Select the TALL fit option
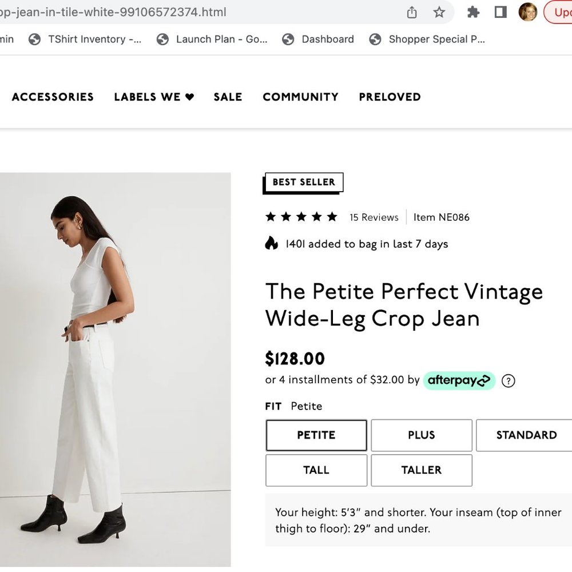572x572 pixels. pos(316,470)
